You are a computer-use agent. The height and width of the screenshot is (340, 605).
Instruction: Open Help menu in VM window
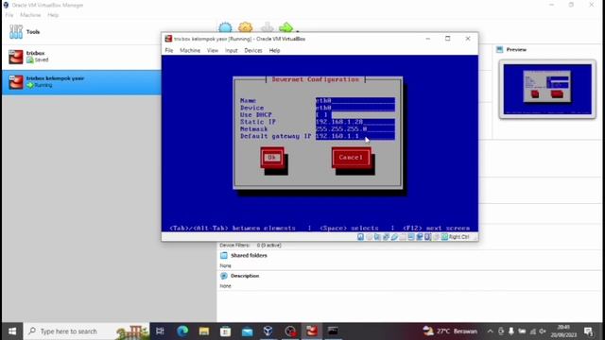pos(274,50)
